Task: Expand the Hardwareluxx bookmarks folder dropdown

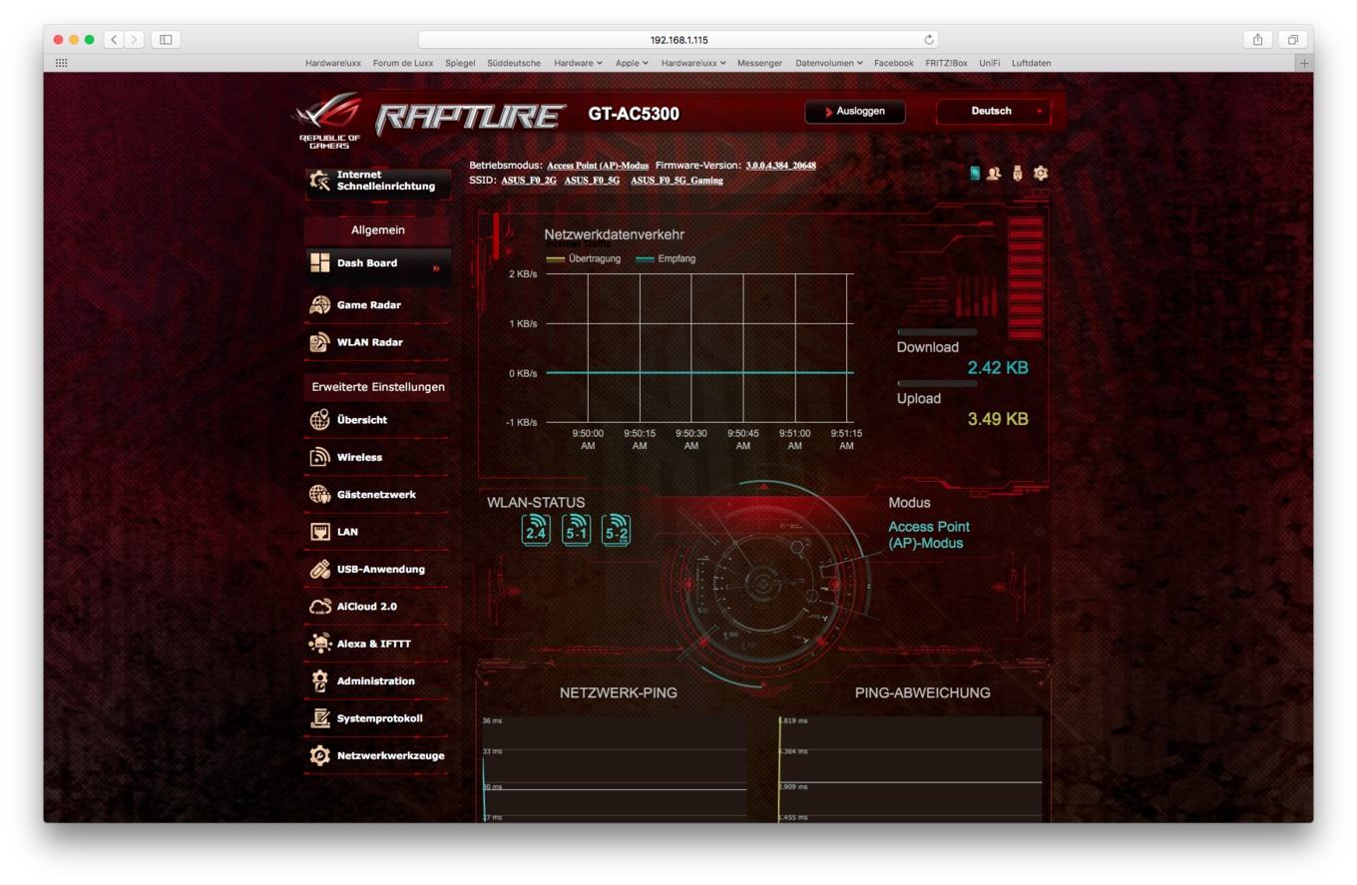Action: click(x=693, y=63)
